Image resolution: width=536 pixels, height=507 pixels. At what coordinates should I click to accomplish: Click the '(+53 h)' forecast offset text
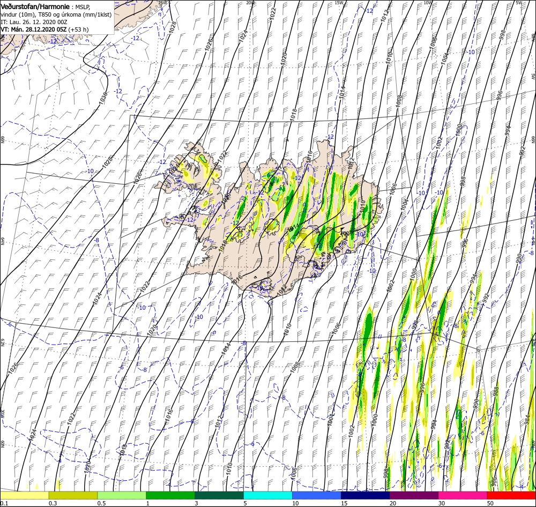(78, 29)
